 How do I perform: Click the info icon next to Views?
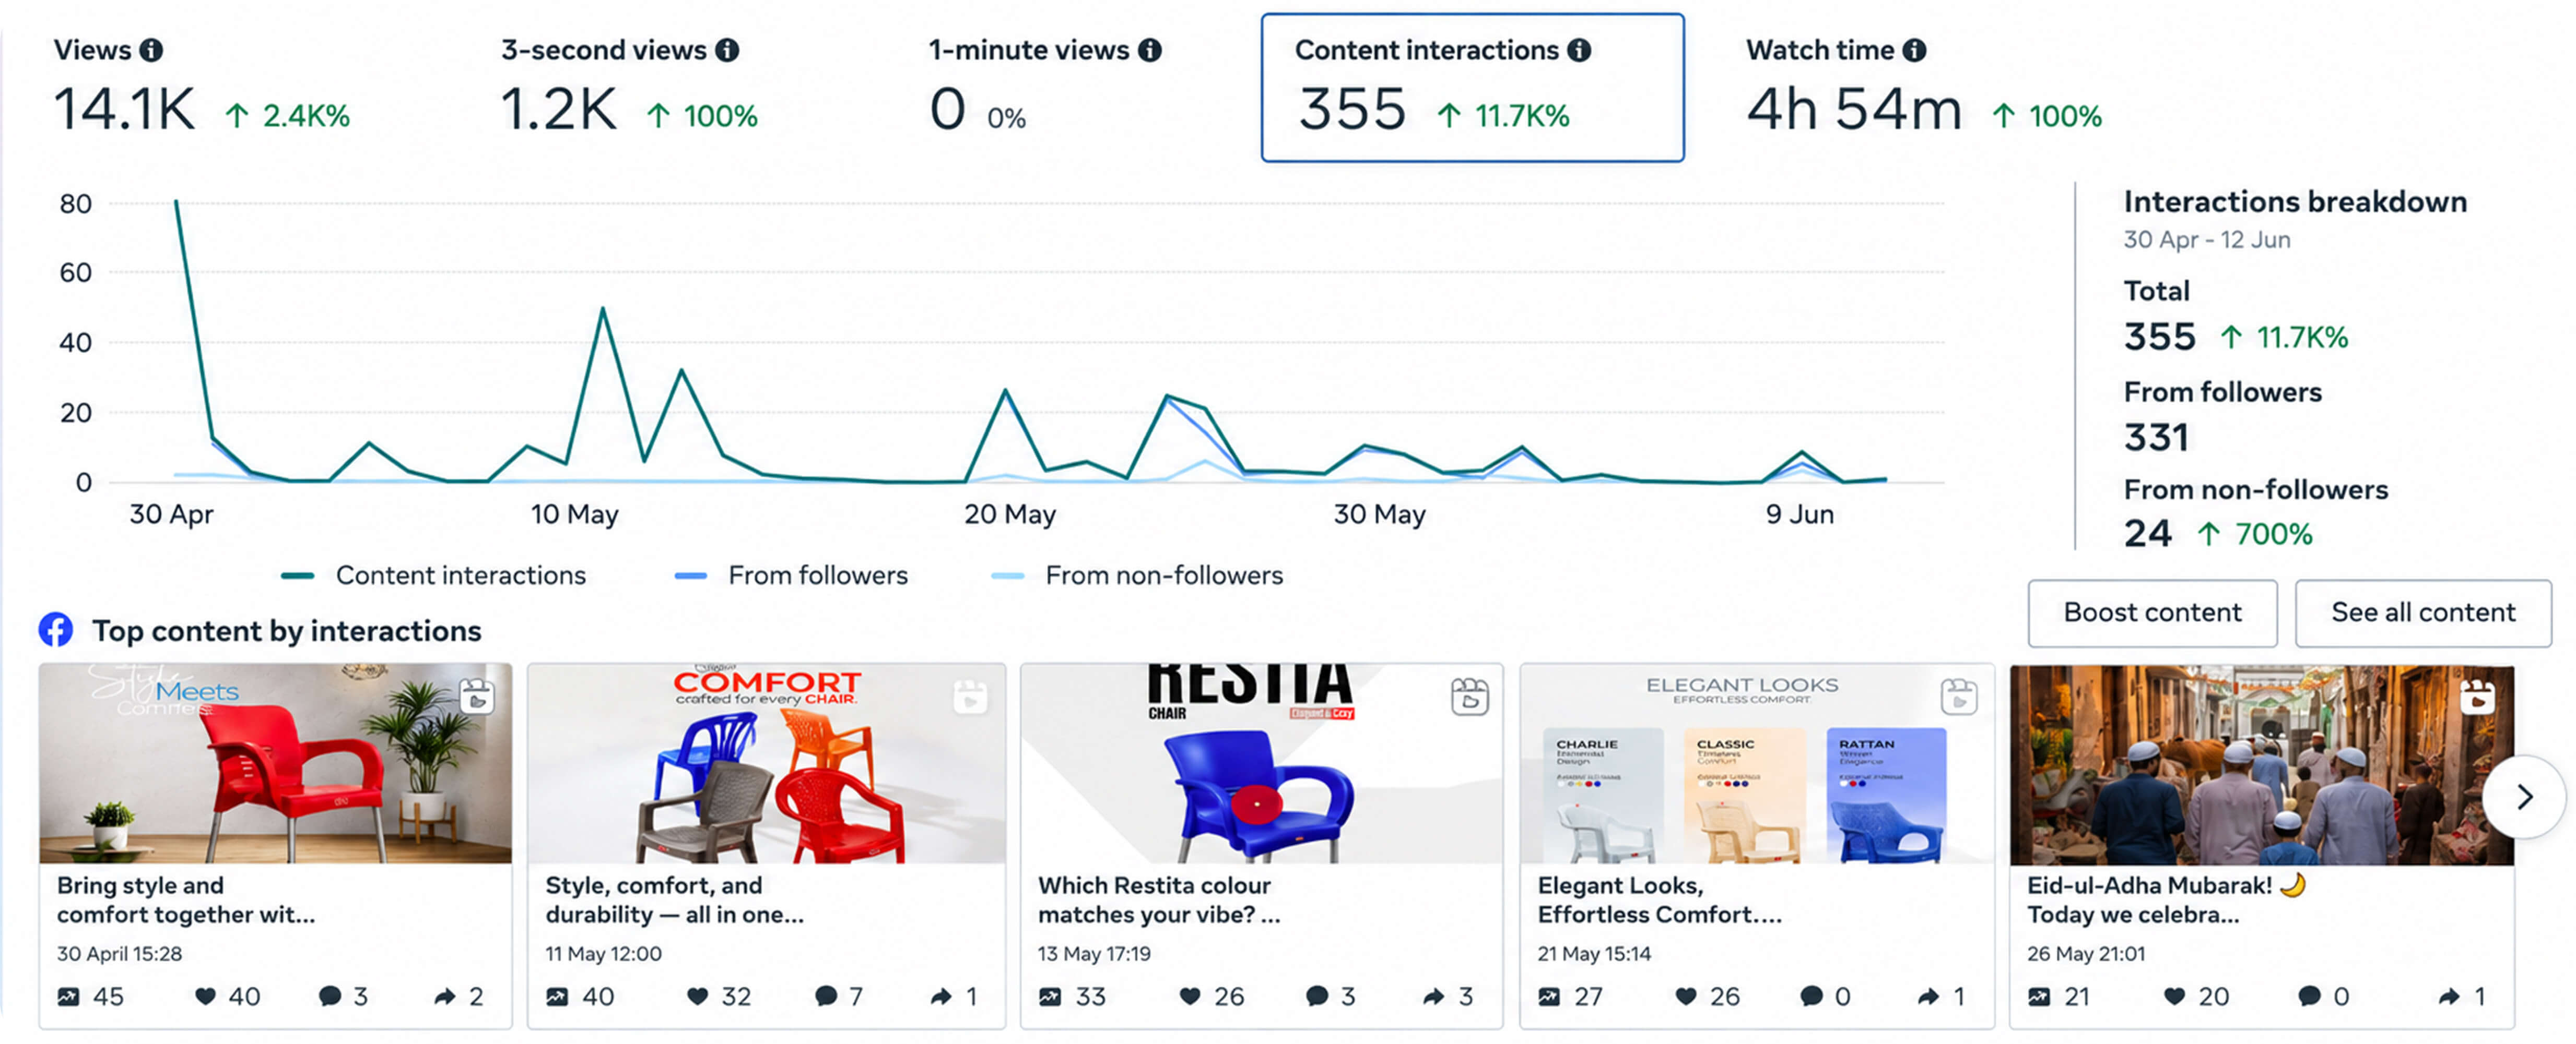[151, 50]
